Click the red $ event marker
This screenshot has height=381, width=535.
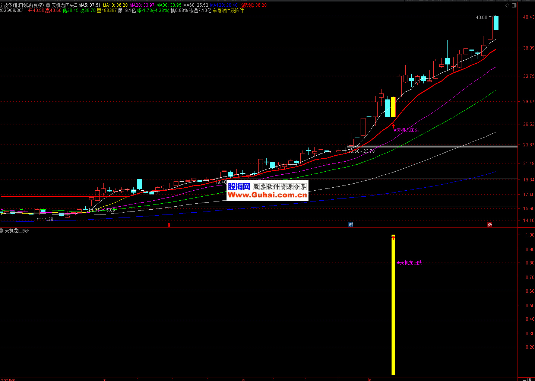click(169, 225)
